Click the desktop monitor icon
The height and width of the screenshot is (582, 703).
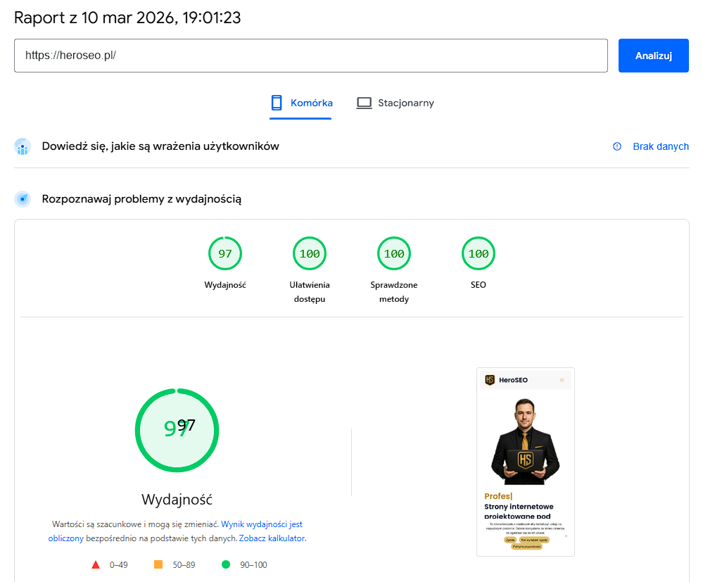[x=364, y=103]
